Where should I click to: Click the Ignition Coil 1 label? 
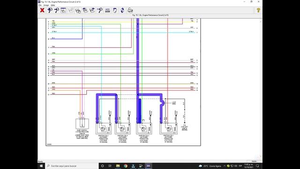coord(168,138)
